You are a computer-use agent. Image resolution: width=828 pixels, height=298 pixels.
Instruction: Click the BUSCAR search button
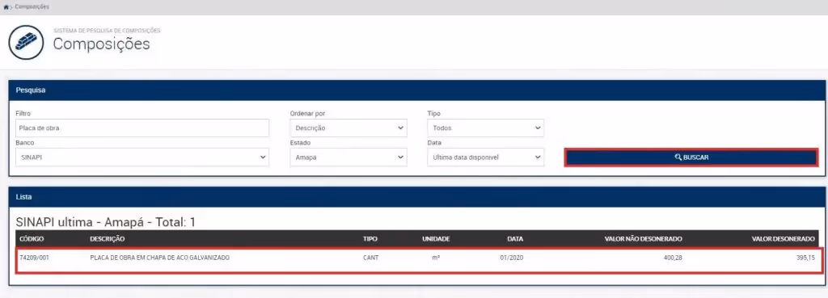(691, 157)
